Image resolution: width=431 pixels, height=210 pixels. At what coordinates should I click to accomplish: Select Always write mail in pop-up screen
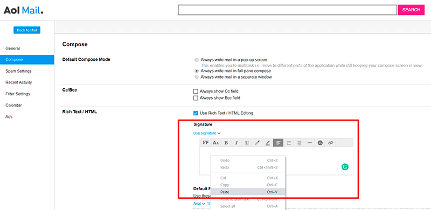tap(197, 60)
